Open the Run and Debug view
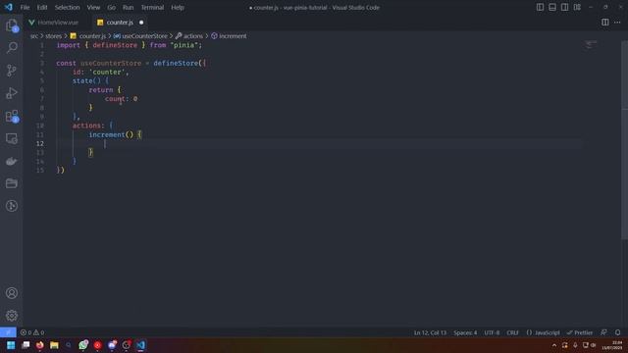 coord(12,93)
